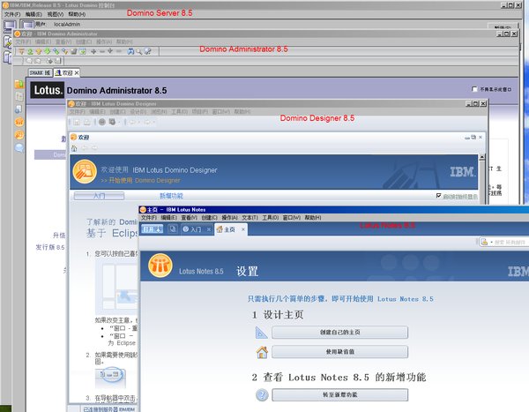Click the print icon in Domino Designer toolbar
The image size is (529, 412).
point(87,122)
